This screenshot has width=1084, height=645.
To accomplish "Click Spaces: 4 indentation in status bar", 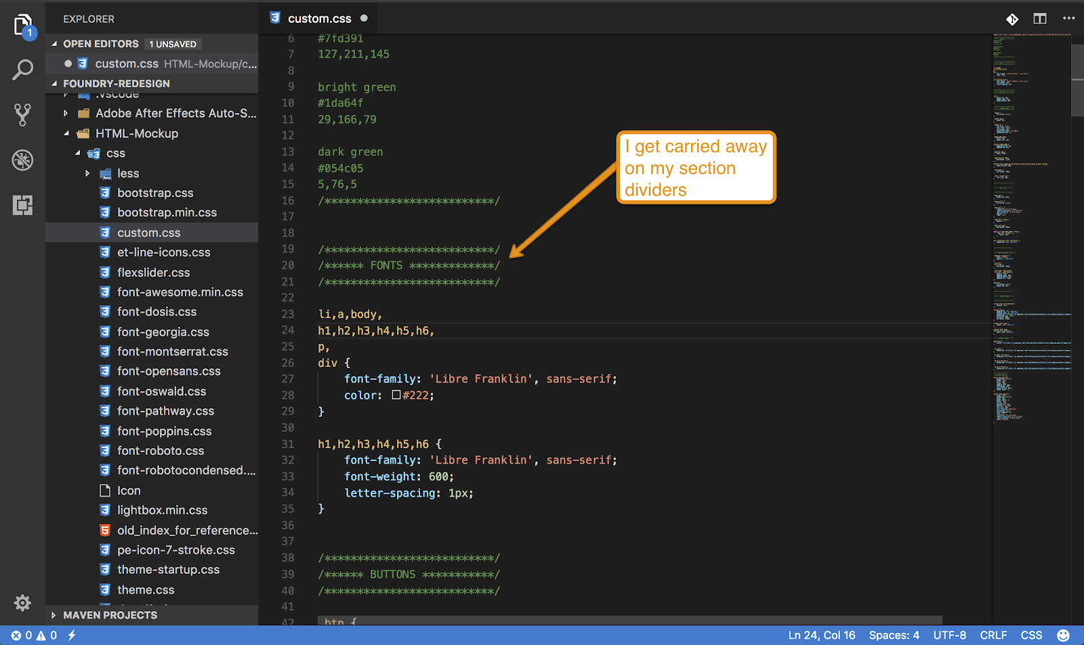I will [894, 635].
